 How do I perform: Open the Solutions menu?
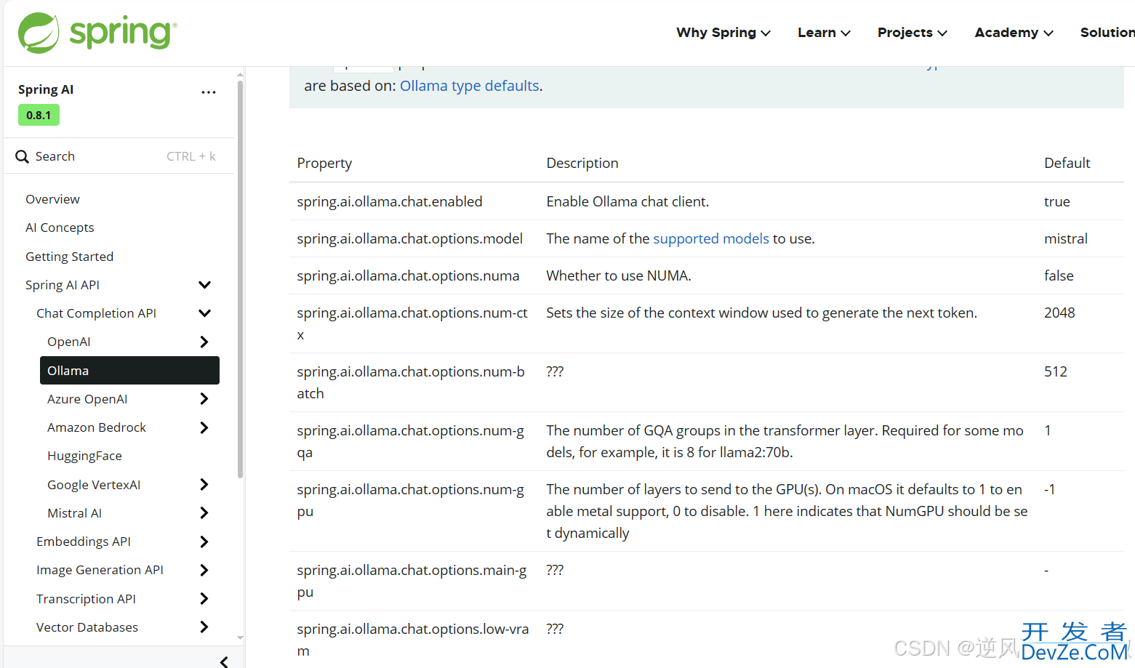pyautogui.click(x=1107, y=33)
